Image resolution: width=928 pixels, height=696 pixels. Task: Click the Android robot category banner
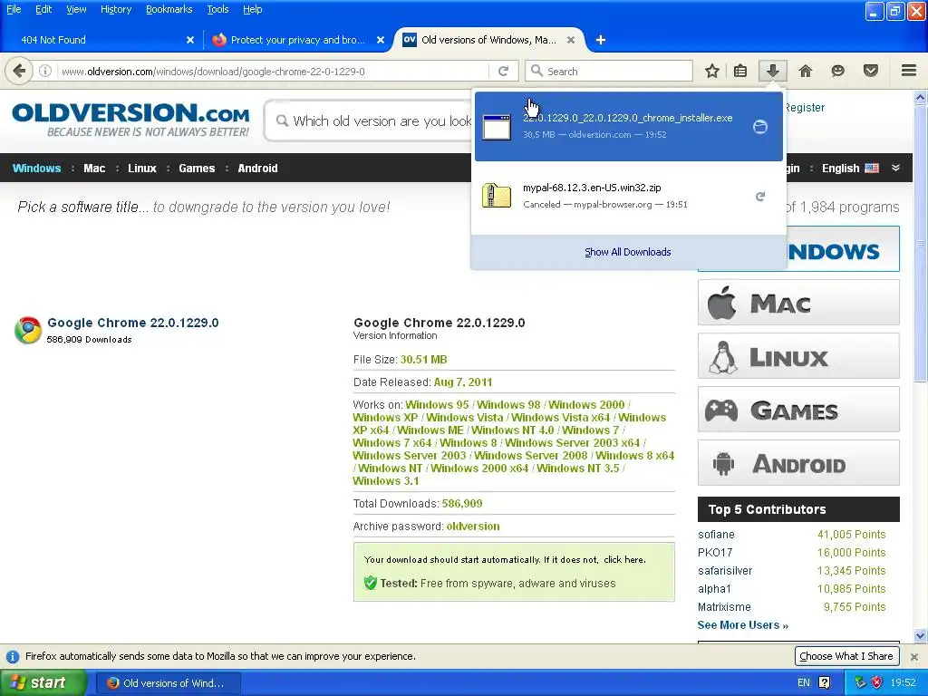coord(798,462)
